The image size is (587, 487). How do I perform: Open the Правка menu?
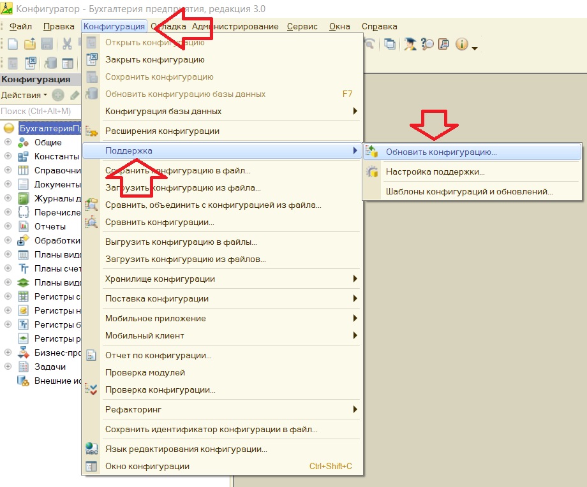[x=59, y=27]
